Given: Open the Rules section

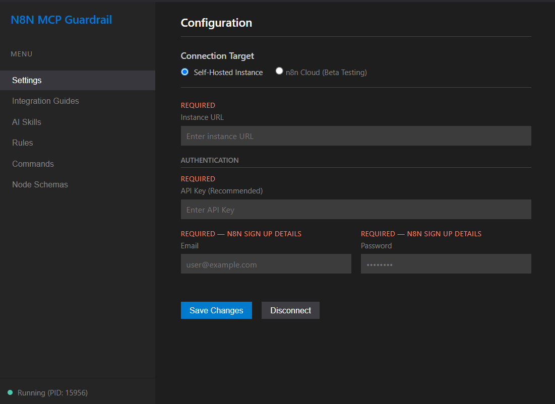Looking at the screenshot, I should (x=22, y=143).
